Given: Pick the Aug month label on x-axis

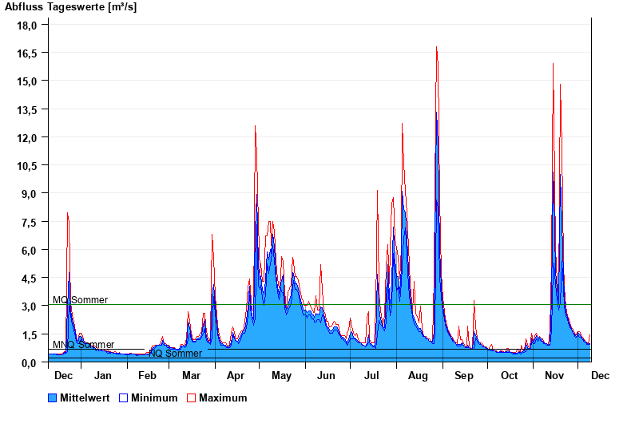Looking at the screenshot, I should click(418, 375).
